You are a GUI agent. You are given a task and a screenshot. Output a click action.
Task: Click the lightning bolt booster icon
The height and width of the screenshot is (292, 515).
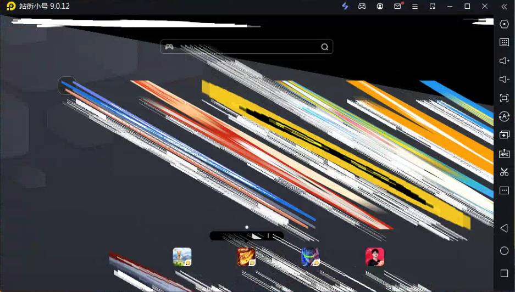coord(345,6)
